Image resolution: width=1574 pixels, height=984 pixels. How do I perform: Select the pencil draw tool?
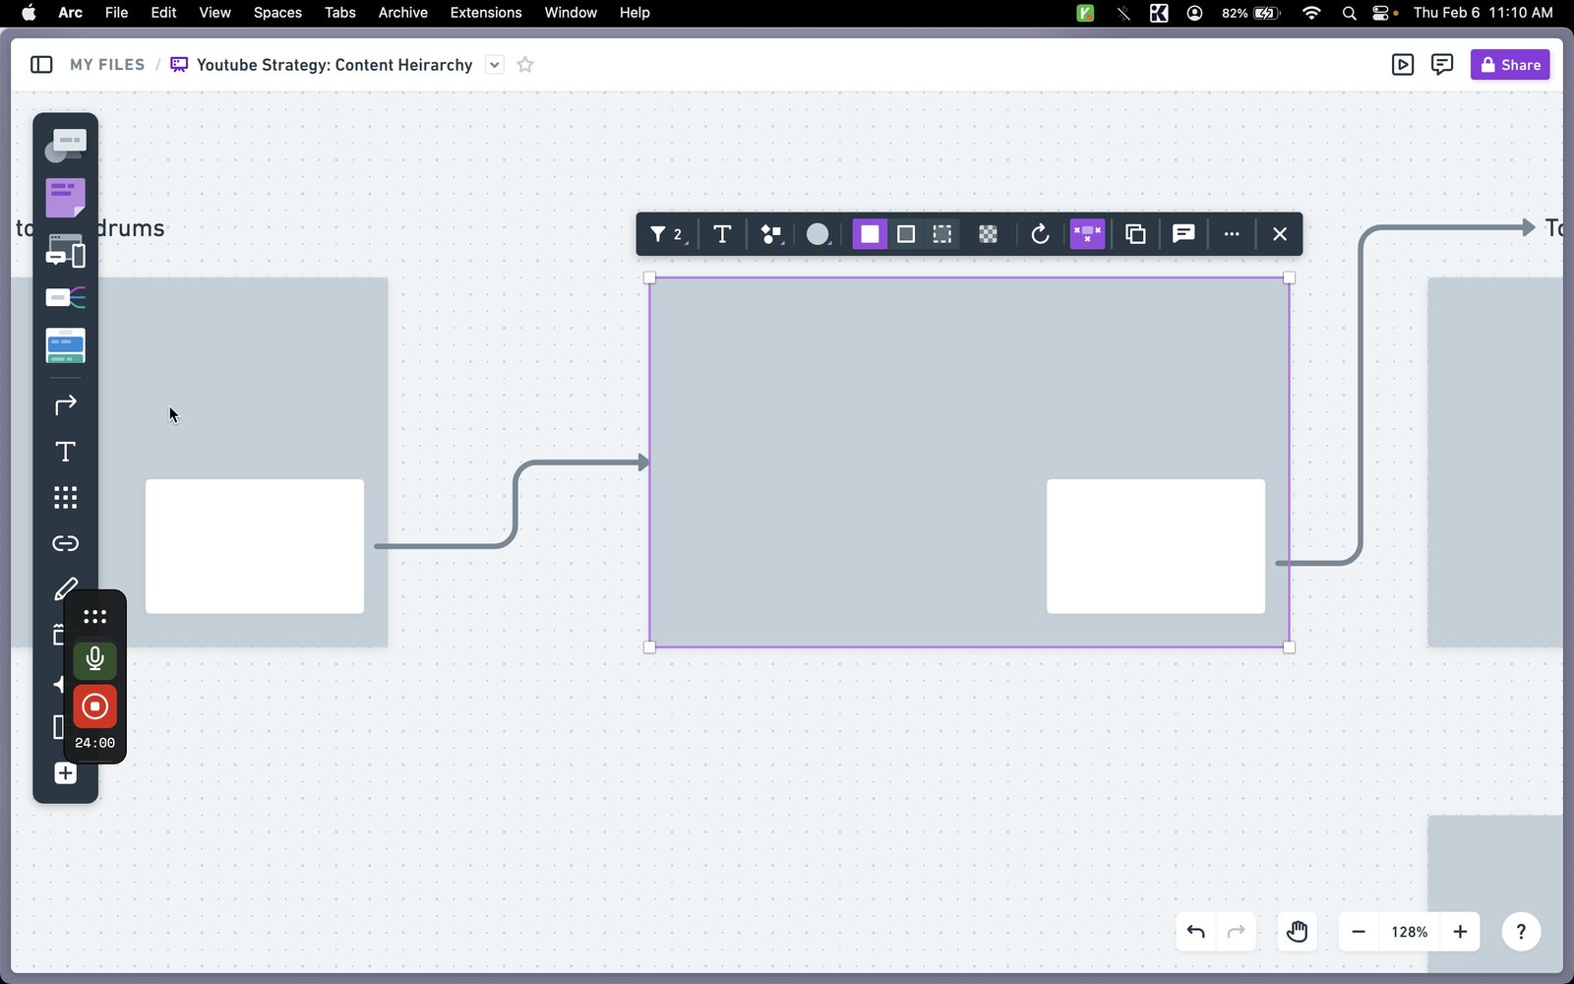[65, 588]
